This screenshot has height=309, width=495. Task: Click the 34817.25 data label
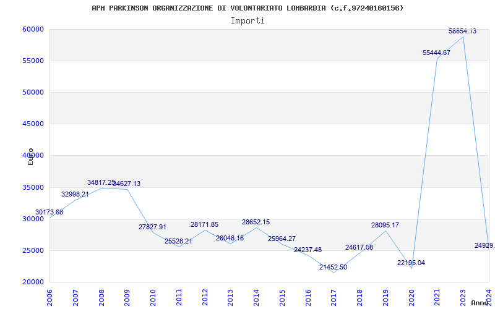101,183
